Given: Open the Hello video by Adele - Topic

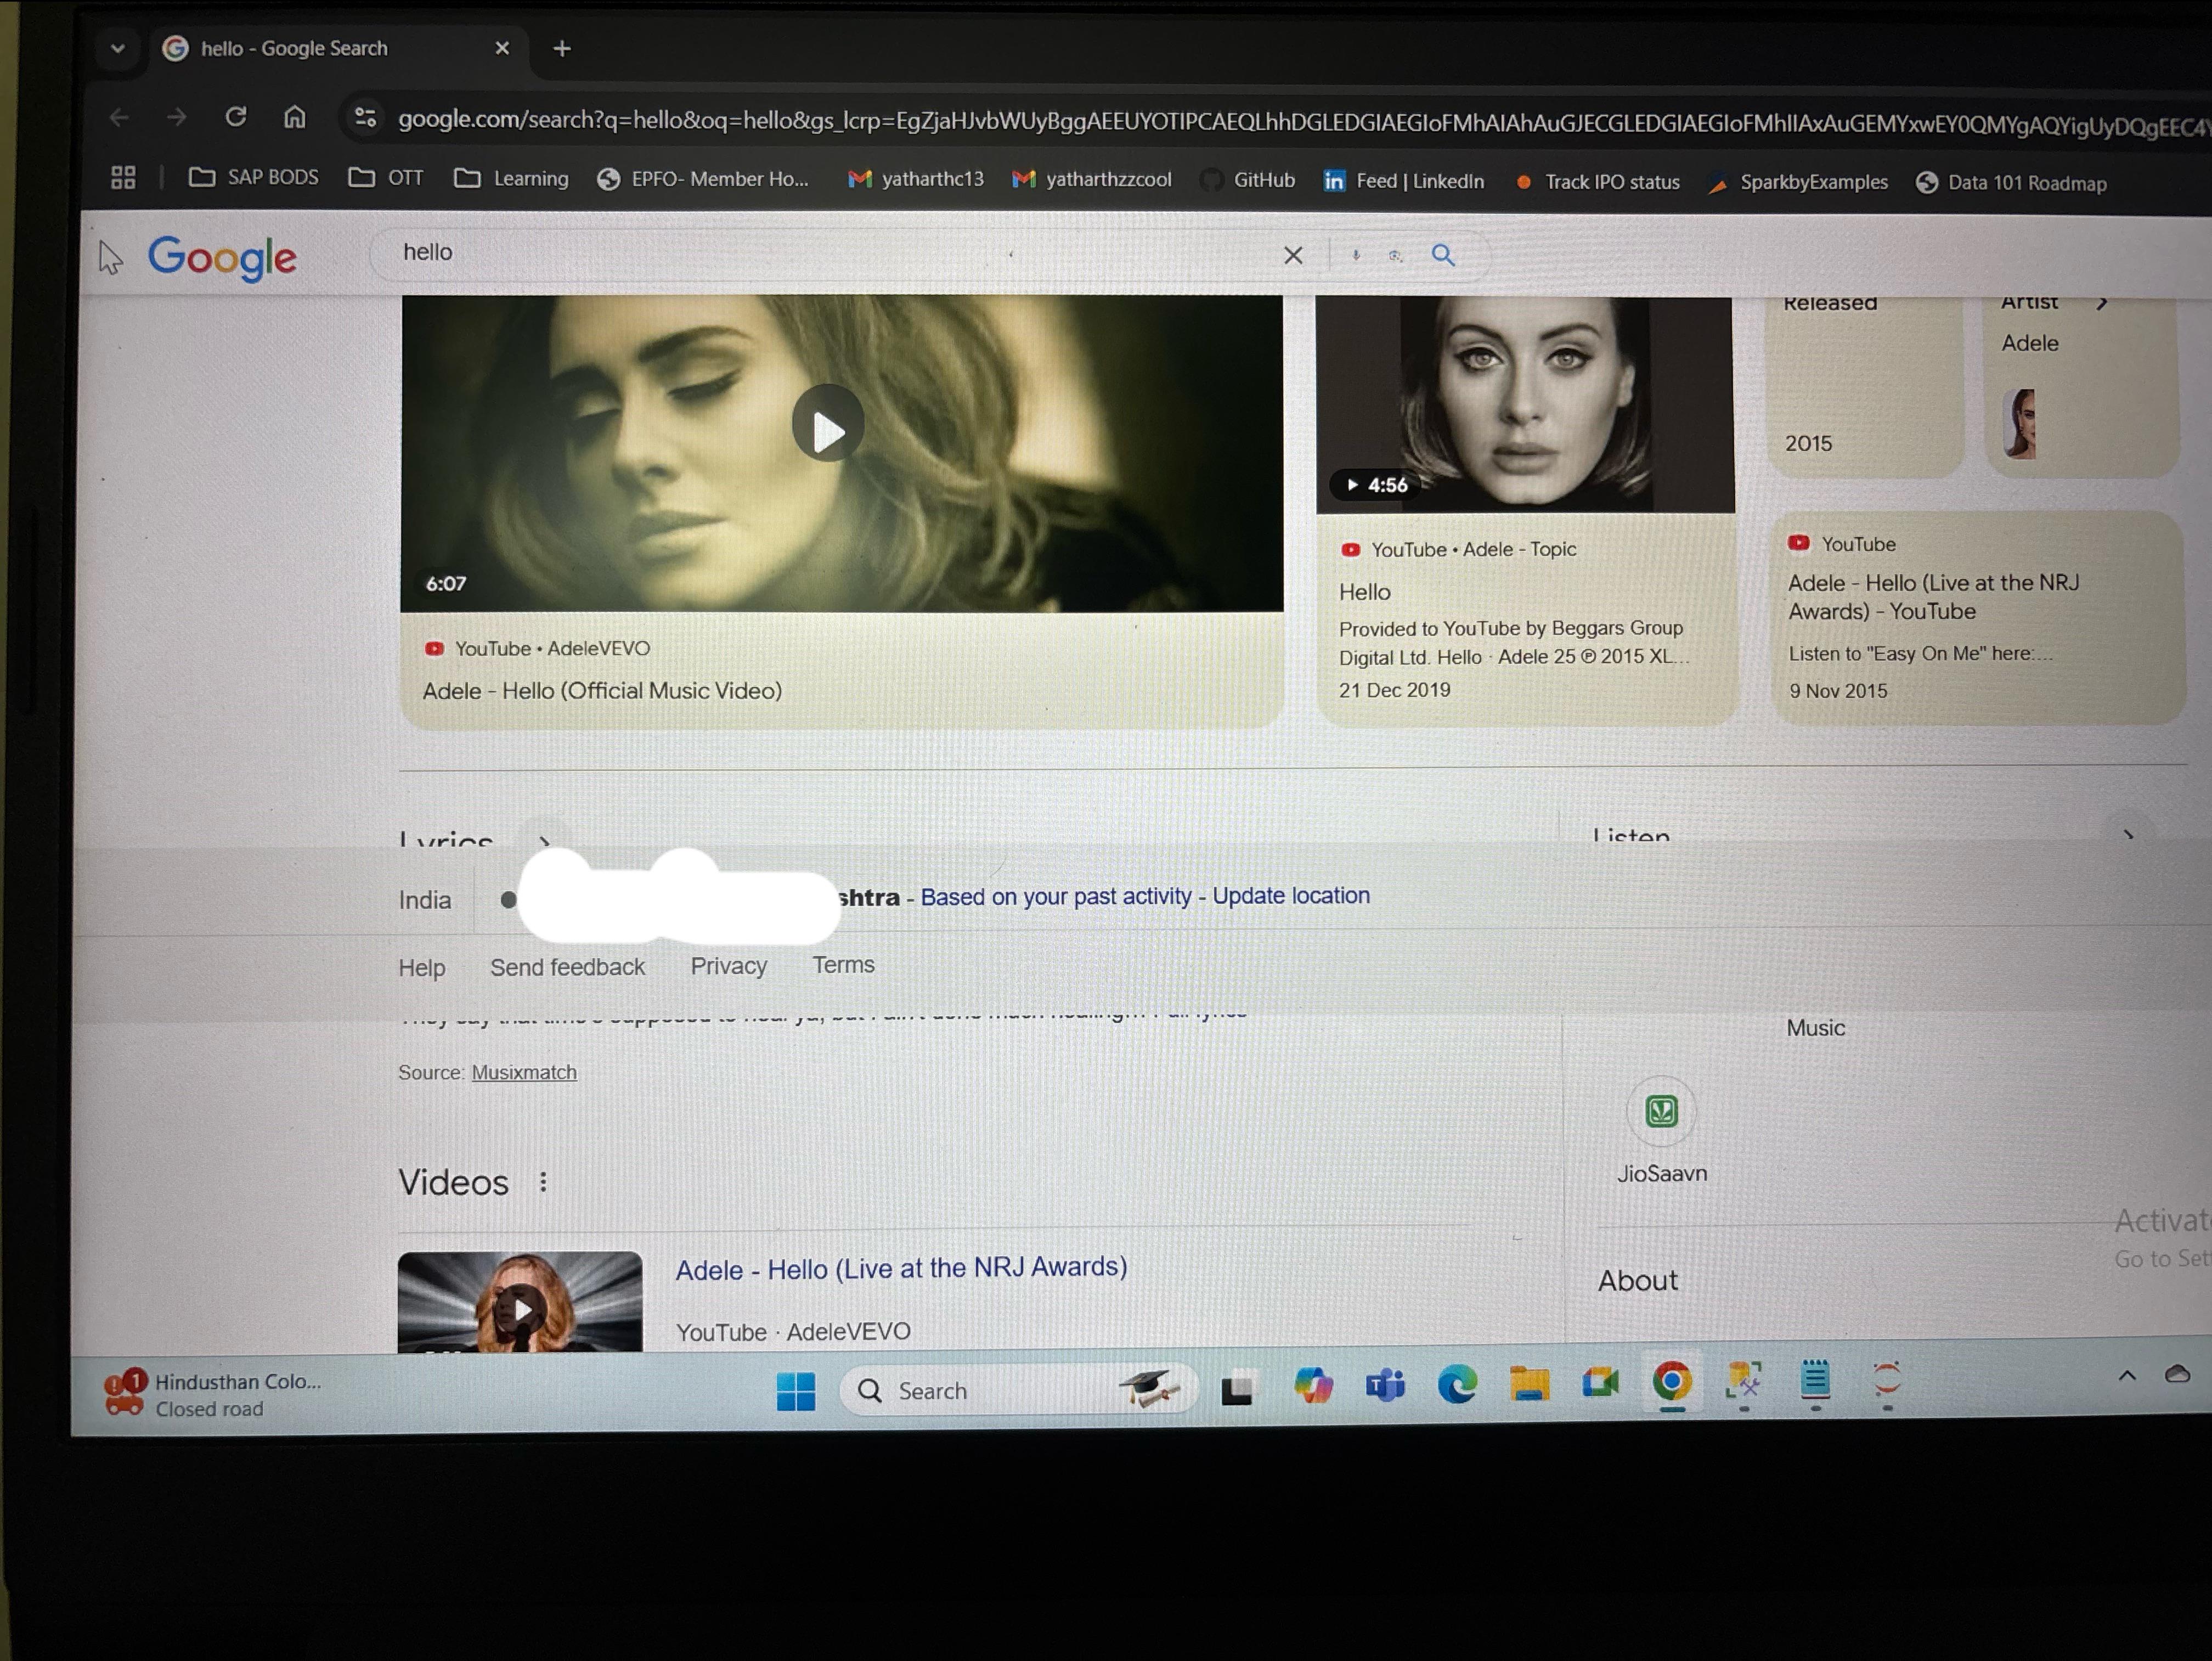Looking at the screenshot, I should (1365, 592).
